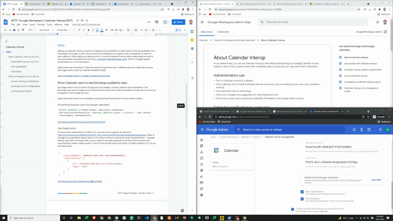The width and height of the screenshot is (393, 221).
Task: Open the Home icon in Admin sidebar
Action: [201, 140]
